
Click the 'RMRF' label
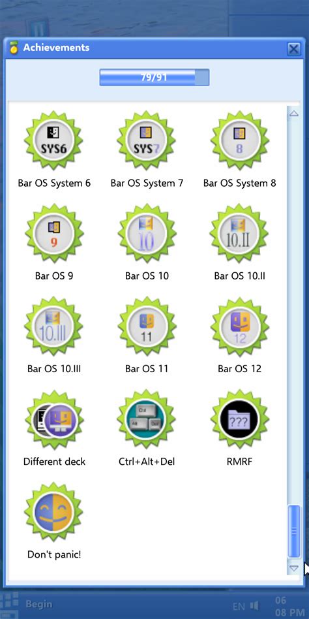coord(240,462)
